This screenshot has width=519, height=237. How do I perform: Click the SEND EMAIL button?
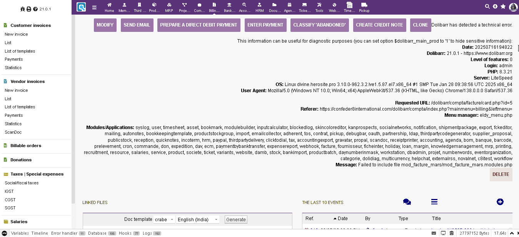pyautogui.click(x=137, y=25)
